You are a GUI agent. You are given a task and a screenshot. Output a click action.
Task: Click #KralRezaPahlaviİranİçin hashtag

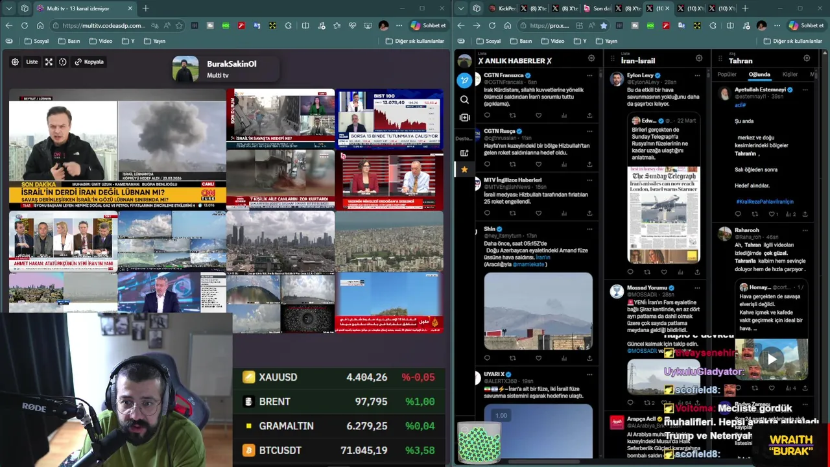coord(765,202)
